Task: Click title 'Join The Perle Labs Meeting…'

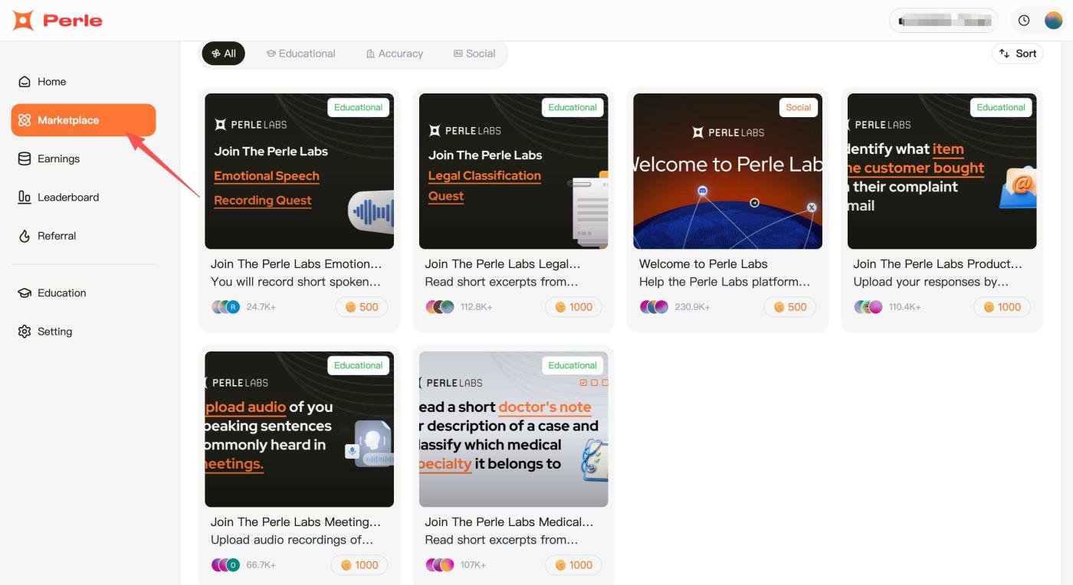Action: point(296,522)
